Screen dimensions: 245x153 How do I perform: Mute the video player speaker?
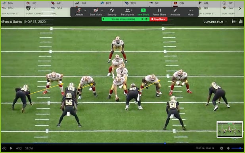coord(228,148)
